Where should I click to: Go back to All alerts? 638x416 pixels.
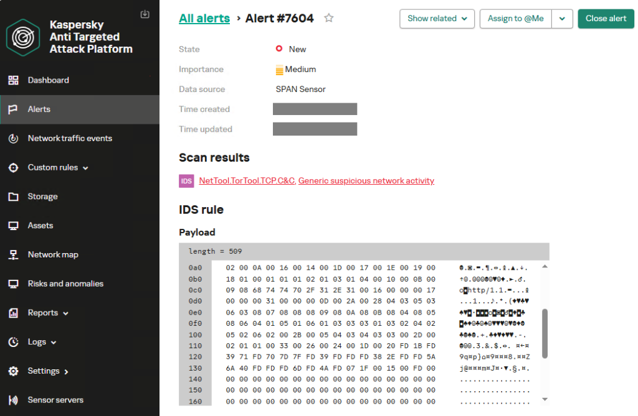coord(204,19)
